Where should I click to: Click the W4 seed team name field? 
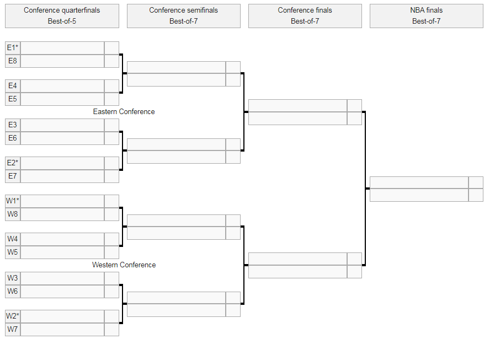coord(62,239)
